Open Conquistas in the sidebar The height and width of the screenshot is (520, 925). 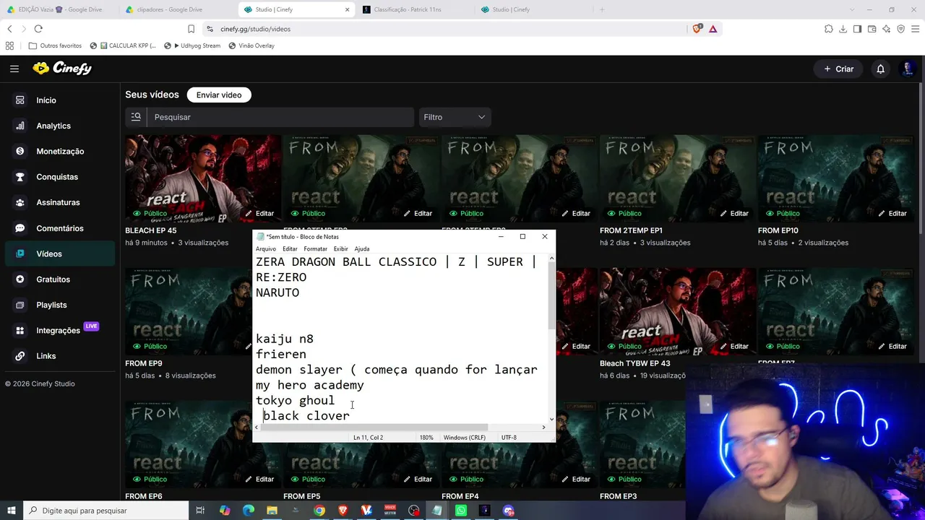pyautogui.click(x=60, y=177)
